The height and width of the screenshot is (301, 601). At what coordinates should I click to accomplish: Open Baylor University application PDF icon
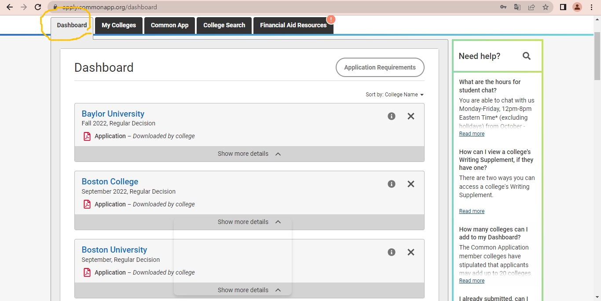87,136
